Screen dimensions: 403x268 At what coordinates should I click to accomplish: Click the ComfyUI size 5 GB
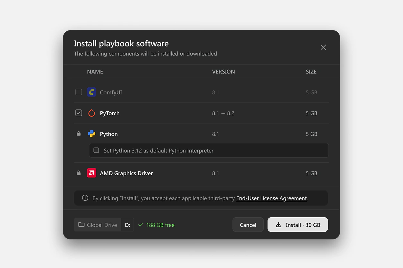point(312,92)
